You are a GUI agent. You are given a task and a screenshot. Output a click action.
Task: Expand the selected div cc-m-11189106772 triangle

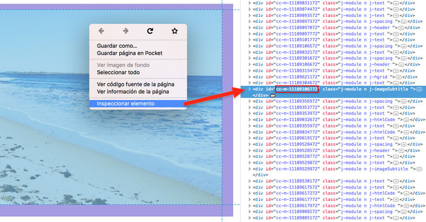pos(250,89)
